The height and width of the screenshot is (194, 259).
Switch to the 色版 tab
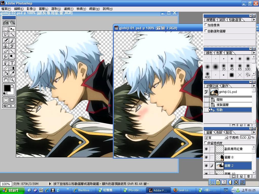tap(219, 132)
